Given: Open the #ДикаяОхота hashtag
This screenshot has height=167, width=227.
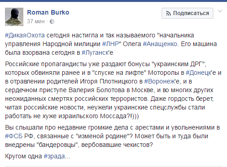Looking at the screenshot, I should [x=25, y=35].
